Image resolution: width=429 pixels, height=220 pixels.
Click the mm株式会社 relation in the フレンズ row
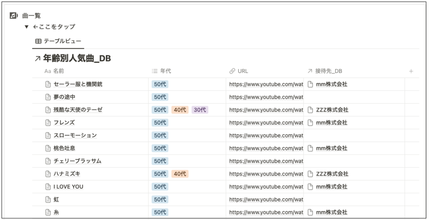point(331,123)
